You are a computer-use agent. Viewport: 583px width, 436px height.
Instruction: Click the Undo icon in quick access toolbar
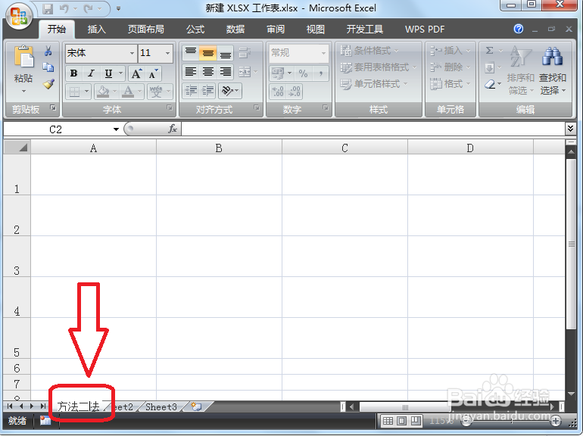click(x=64, y=8)
